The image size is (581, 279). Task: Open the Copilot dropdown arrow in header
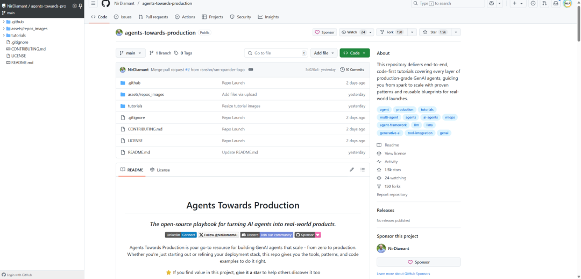click(x=499, y=3)
